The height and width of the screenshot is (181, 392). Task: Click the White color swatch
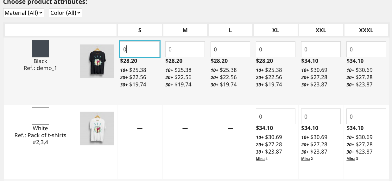coord(40,116)
